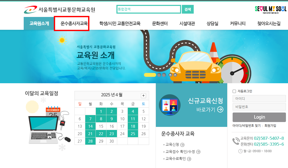The height and width of the screenshot is (168, 288).
Task: Select the third banner slide indicator
Action: click(x=164, y=75)
